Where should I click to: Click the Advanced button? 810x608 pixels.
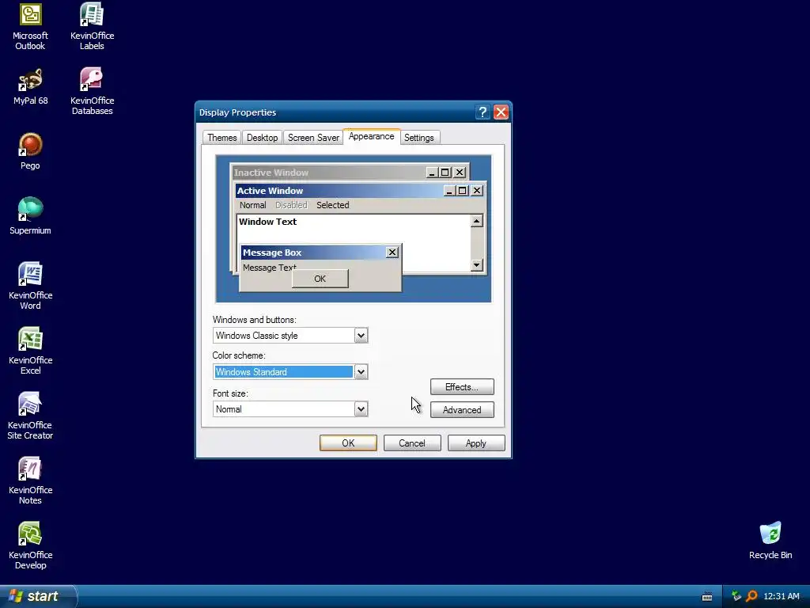(462, 410)
